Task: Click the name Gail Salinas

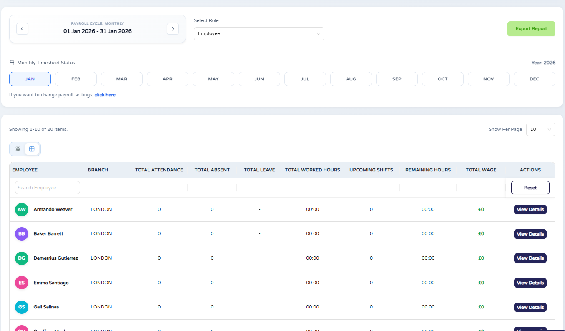Action: (46, 307)
